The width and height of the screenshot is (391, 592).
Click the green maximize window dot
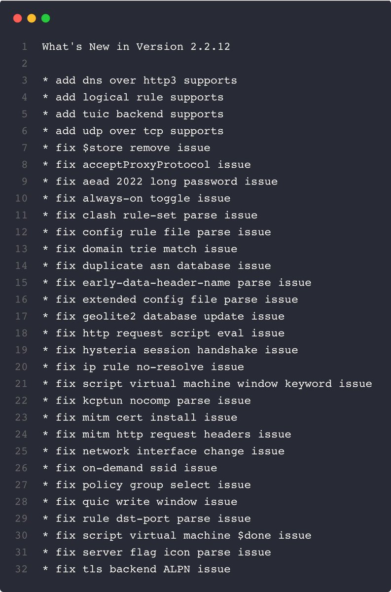coord(45,18)
